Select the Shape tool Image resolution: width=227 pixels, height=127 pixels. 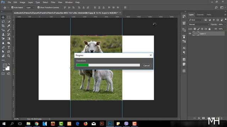(9, 52)
